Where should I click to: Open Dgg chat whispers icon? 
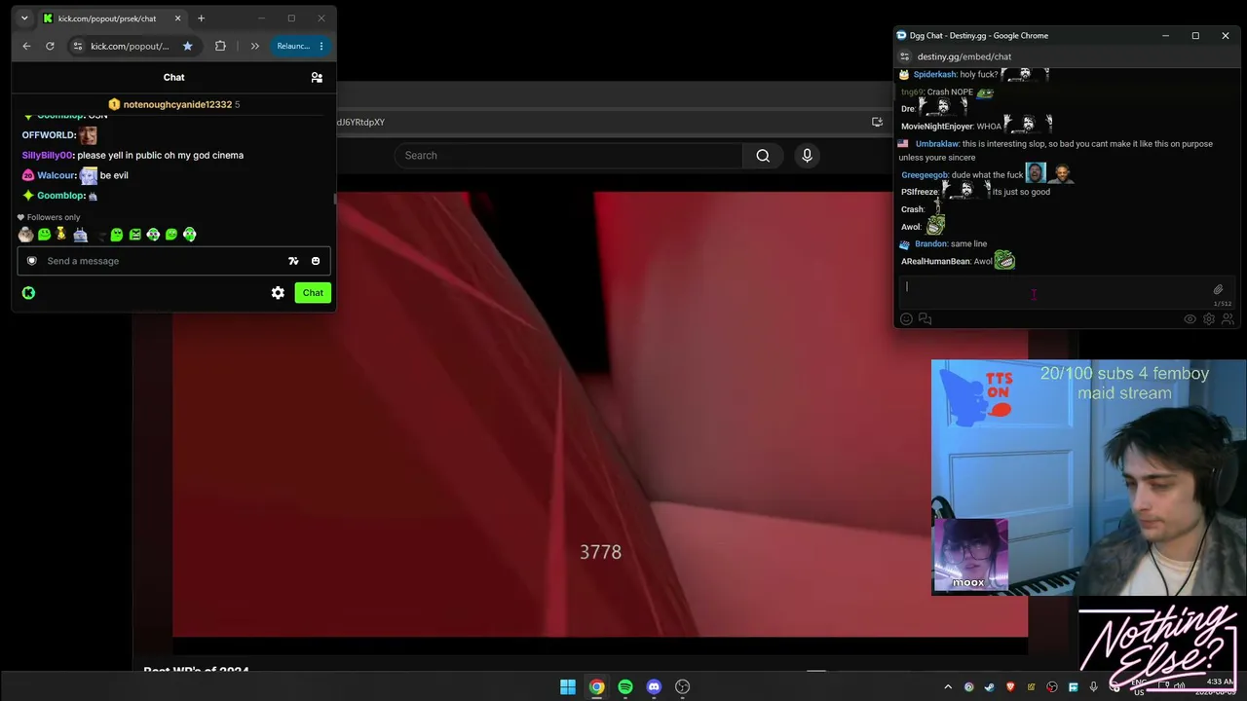click(925, 318)
